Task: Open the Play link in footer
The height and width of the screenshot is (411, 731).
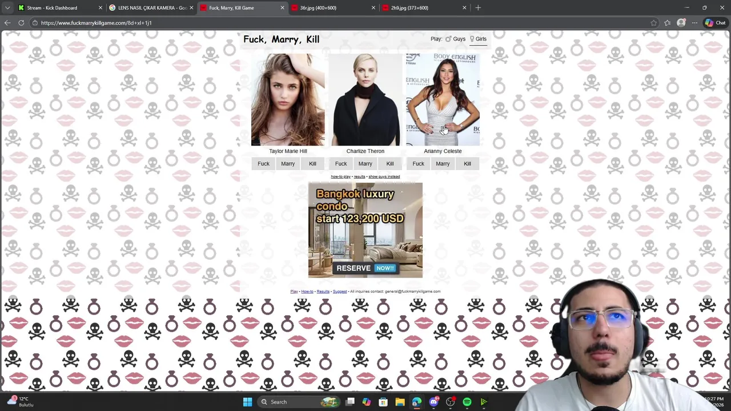Action: click(294, 292)
